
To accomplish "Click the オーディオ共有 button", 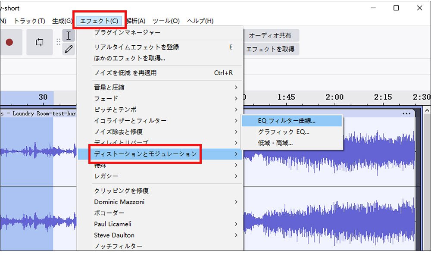I will 271,35.
